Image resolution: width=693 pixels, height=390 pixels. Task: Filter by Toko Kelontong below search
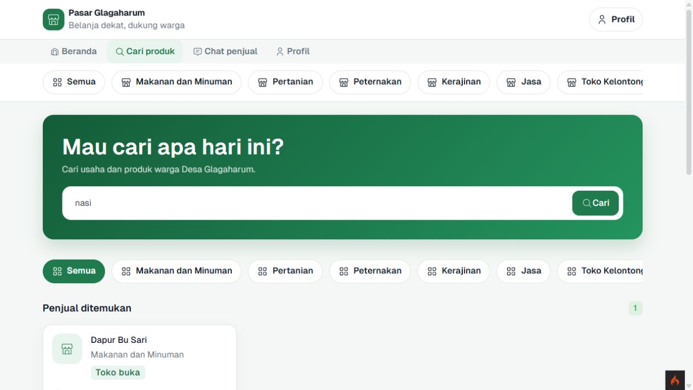(x=600, y=271)
